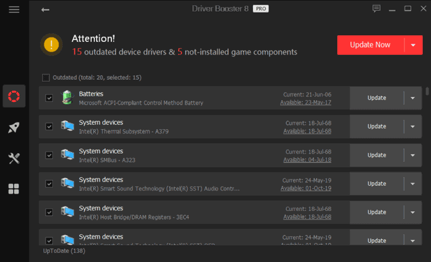The height and width of the screenshot is (262, 431).
Task: Expand SST Audio Controller update dropdown
Action: click(413, 184)
